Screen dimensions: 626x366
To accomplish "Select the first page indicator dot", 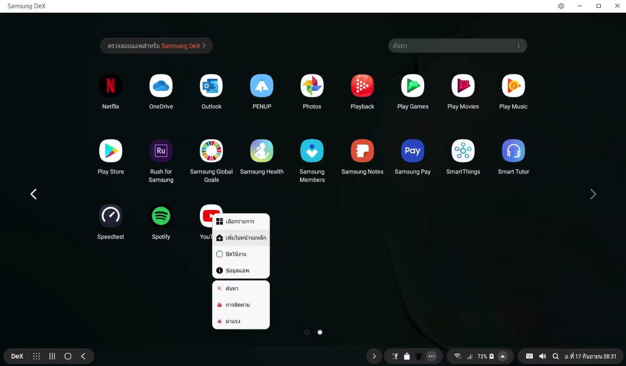I will tap(307, 332).
